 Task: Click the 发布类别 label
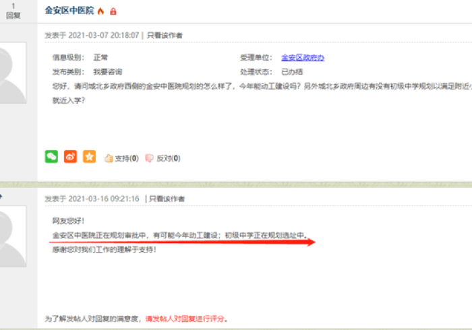point(68,72)
